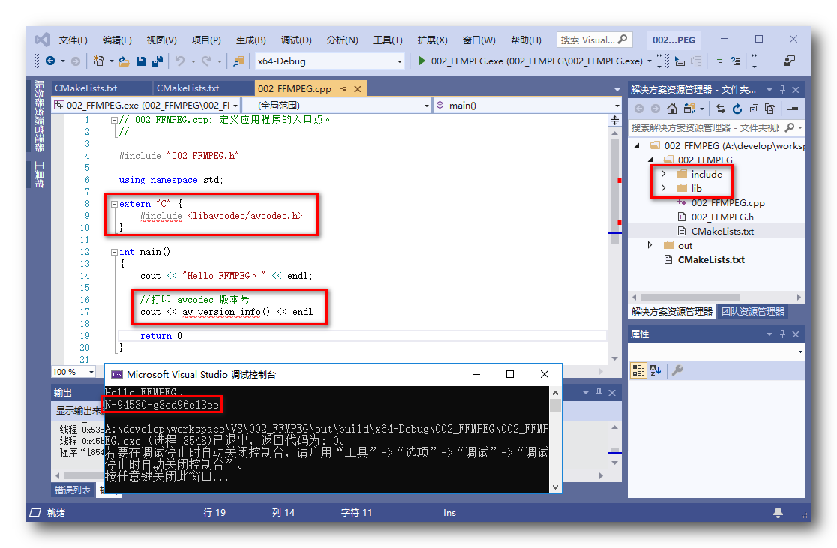
Task: Switch Properties panel to categorized view
Action: click(x=638, y=370)
